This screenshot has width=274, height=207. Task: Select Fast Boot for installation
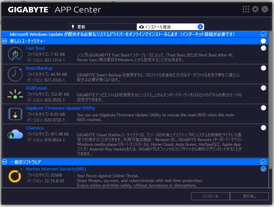pos(263,48)
